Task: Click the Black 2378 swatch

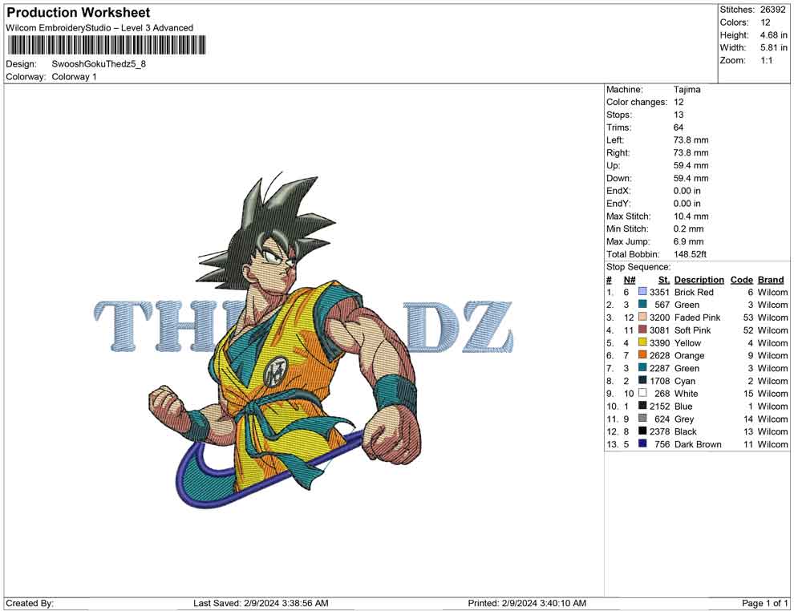Action: [x=642, y=431]
